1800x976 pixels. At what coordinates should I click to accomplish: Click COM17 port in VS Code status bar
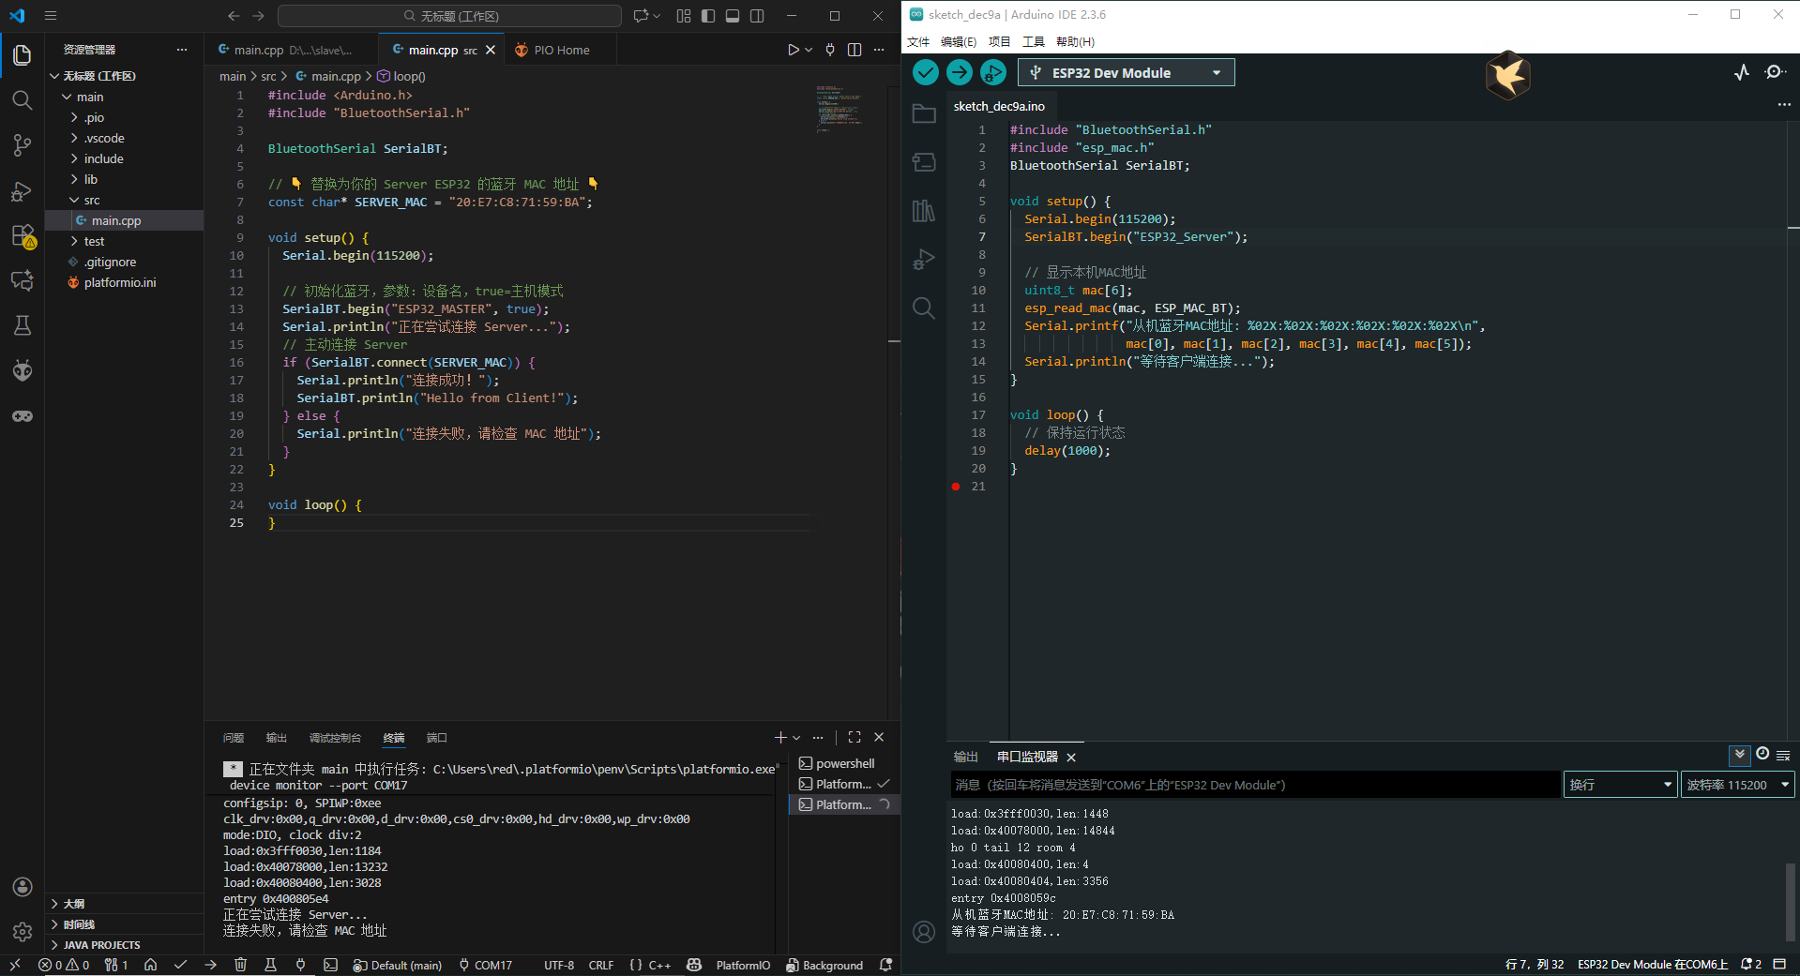tap(486, 965)
